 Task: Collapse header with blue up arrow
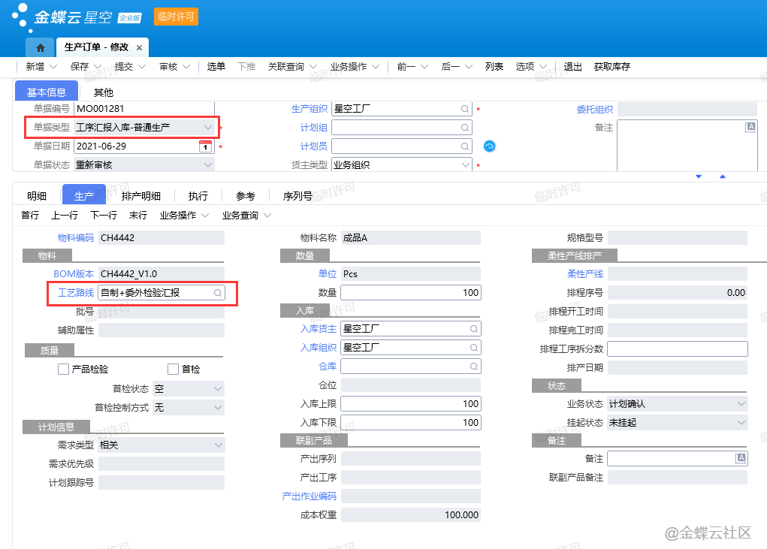pos(723,176)
